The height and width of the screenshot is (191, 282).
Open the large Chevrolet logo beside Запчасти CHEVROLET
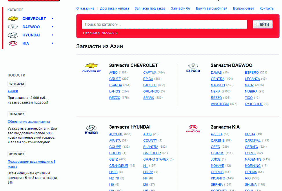(x=91, y=68)
